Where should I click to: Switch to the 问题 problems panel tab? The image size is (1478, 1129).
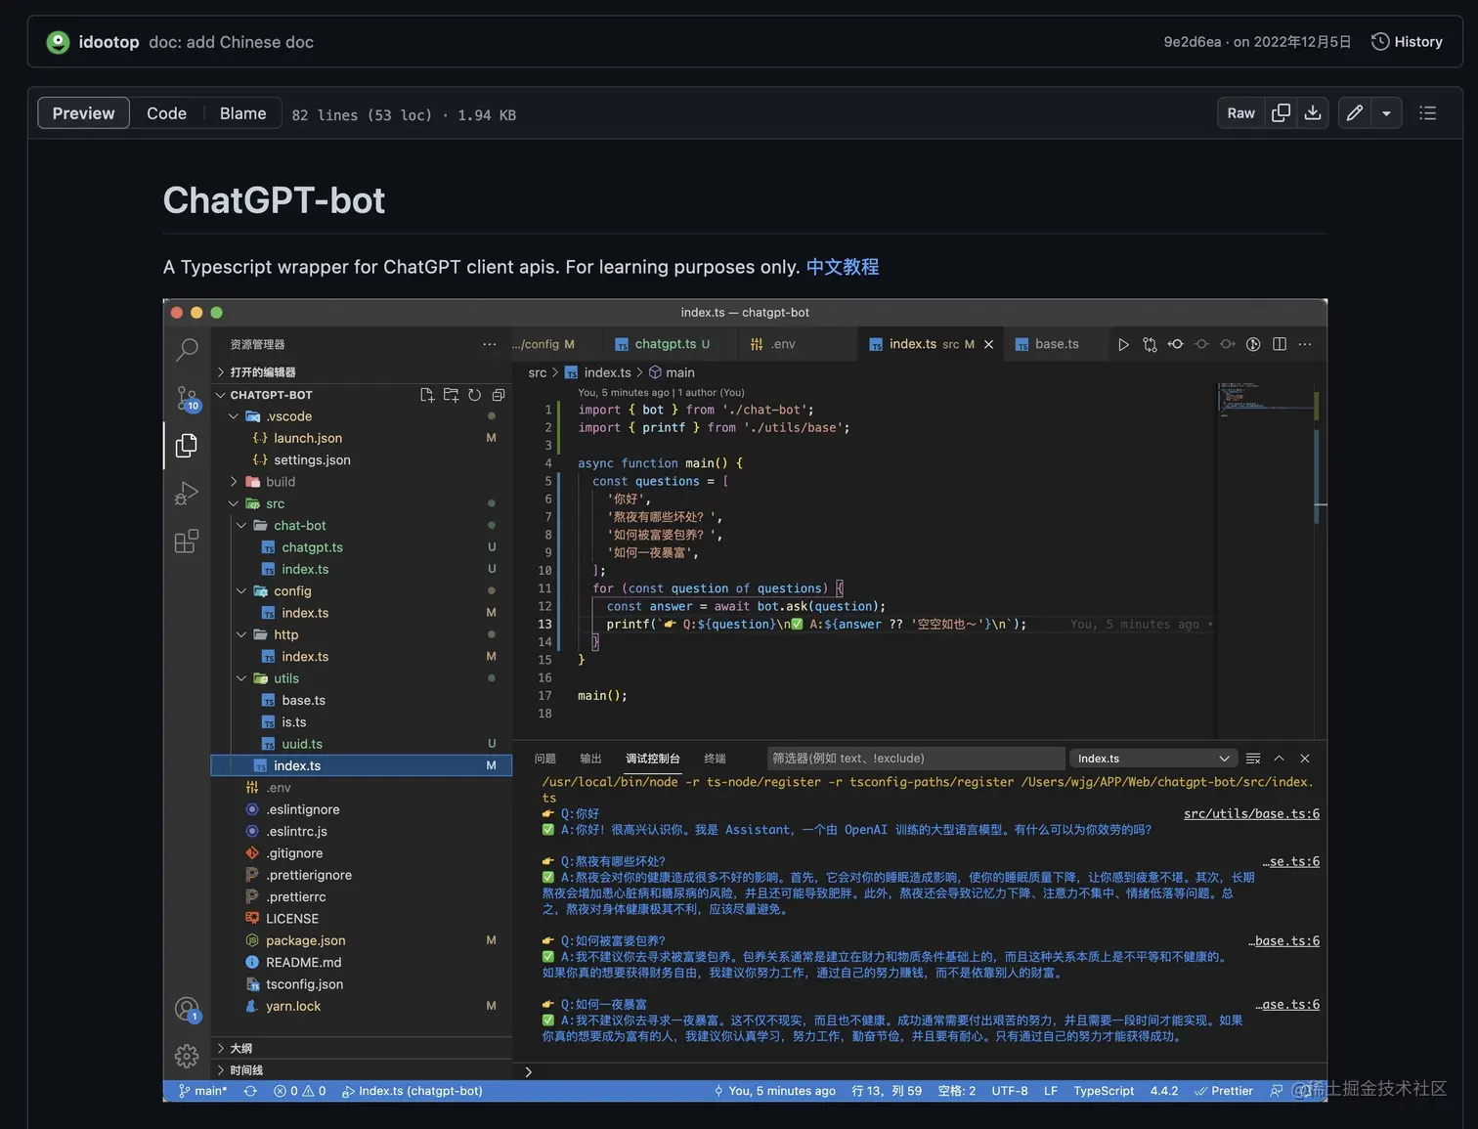[544, 759]
